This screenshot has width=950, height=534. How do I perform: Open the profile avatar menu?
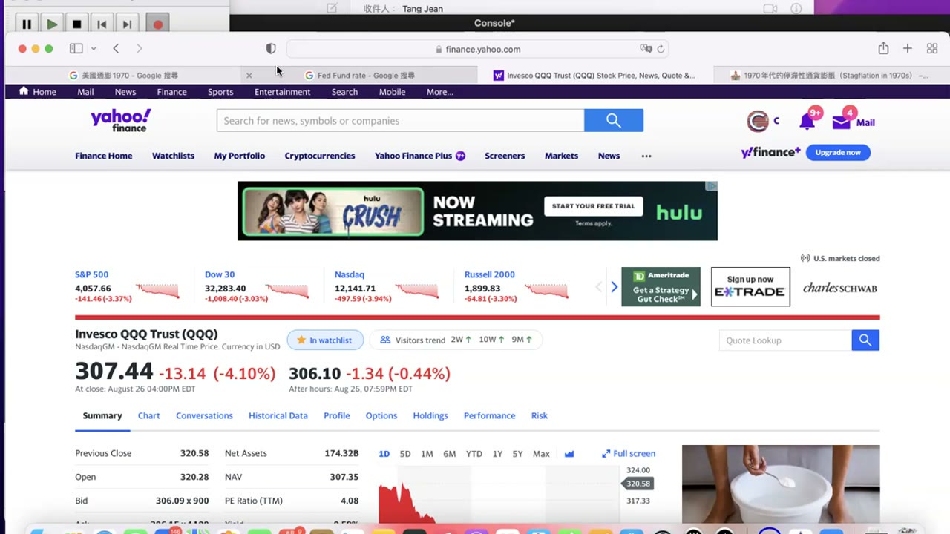click(x=758, y=121)
